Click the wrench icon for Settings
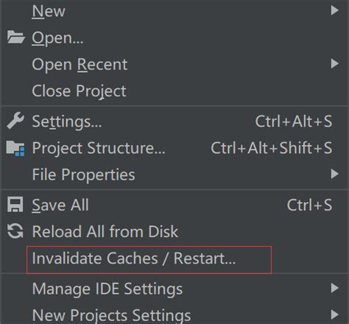Image resolution: width=349 pixels, height=324 pixels. pyautogui.click(x=15, y=121)
